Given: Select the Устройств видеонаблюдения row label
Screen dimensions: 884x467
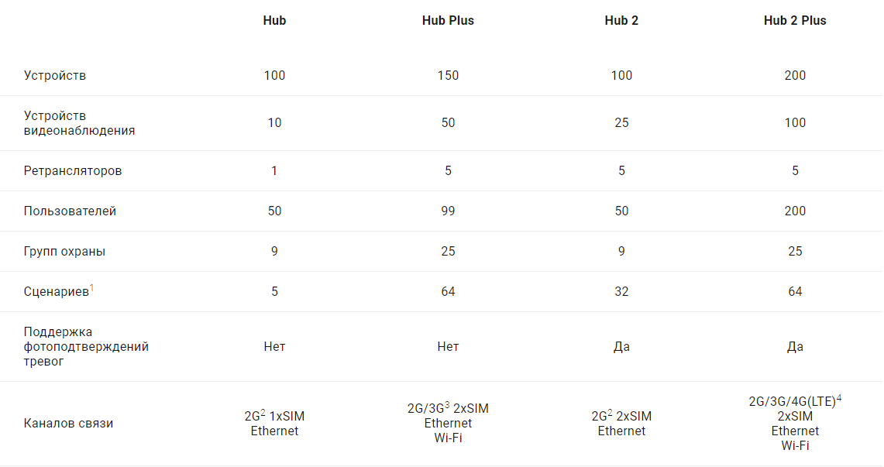Looking at the screenshot, I should point(79,123).
